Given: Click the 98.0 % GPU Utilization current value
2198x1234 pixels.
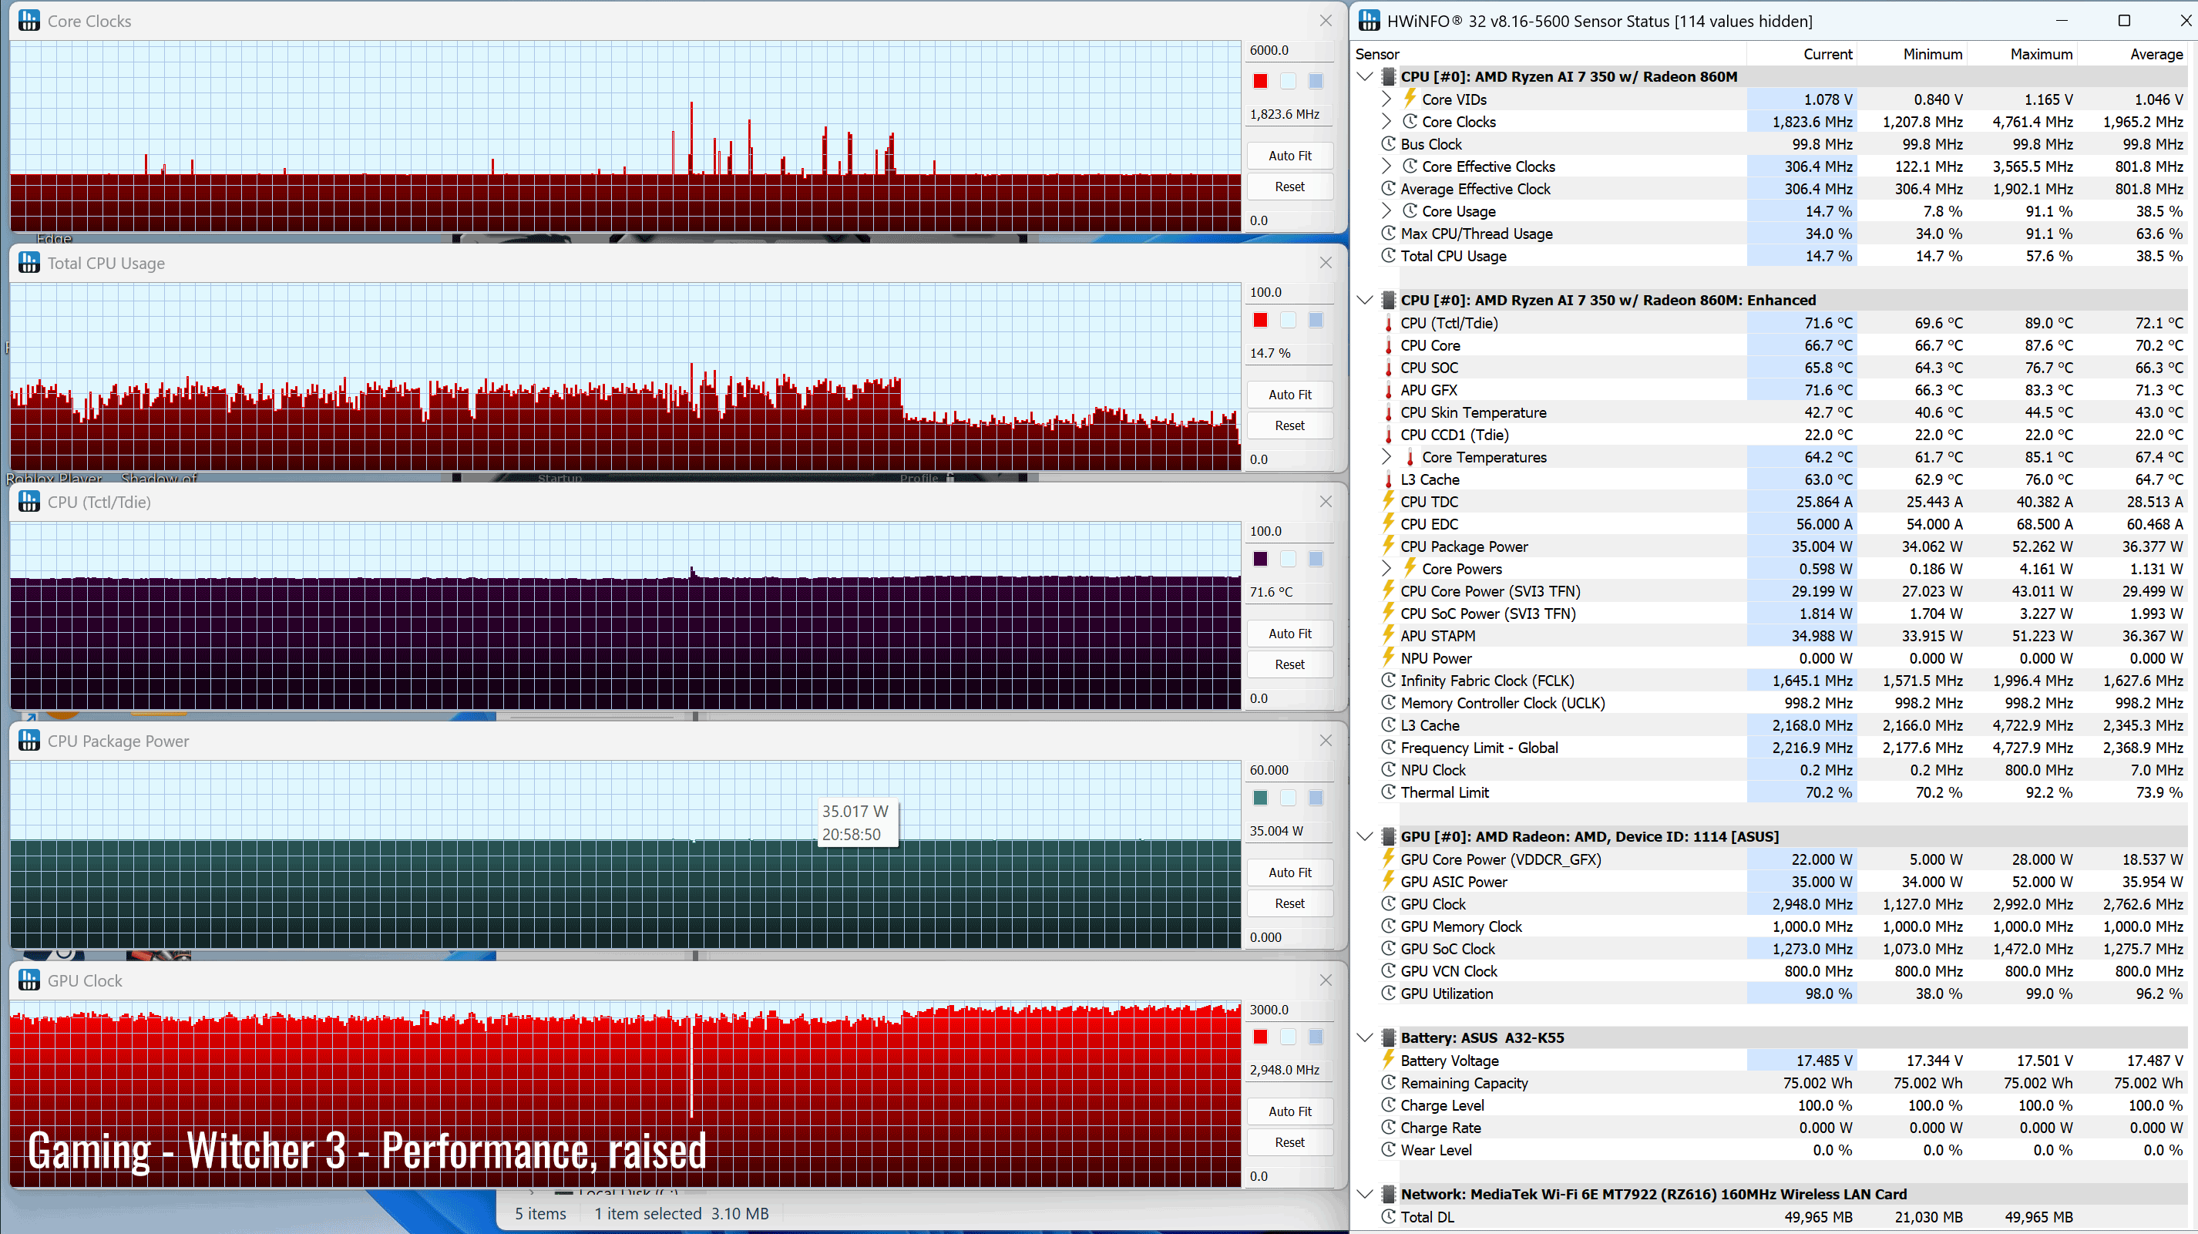Looking at the screenshot, I should point(1825,994).
